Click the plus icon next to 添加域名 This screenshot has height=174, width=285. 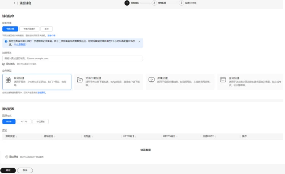[x=4, y=64]
